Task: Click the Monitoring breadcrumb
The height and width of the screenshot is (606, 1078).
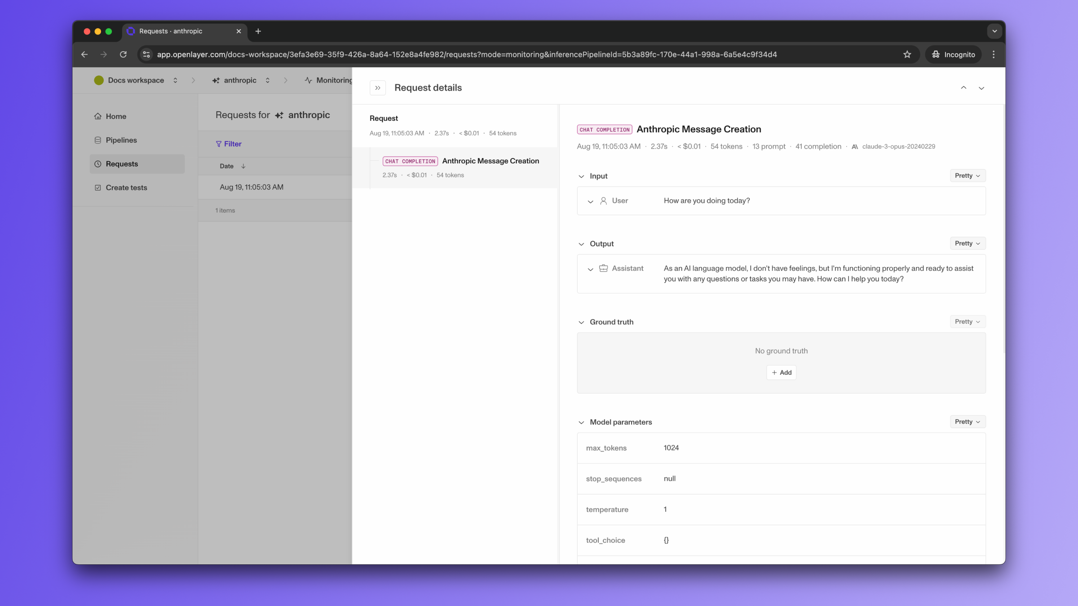Action: [x=328, y=80]
